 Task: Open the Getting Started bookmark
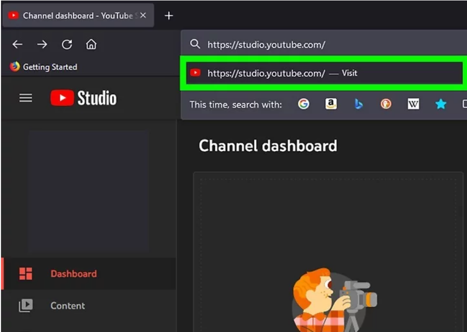coord(44,67)
